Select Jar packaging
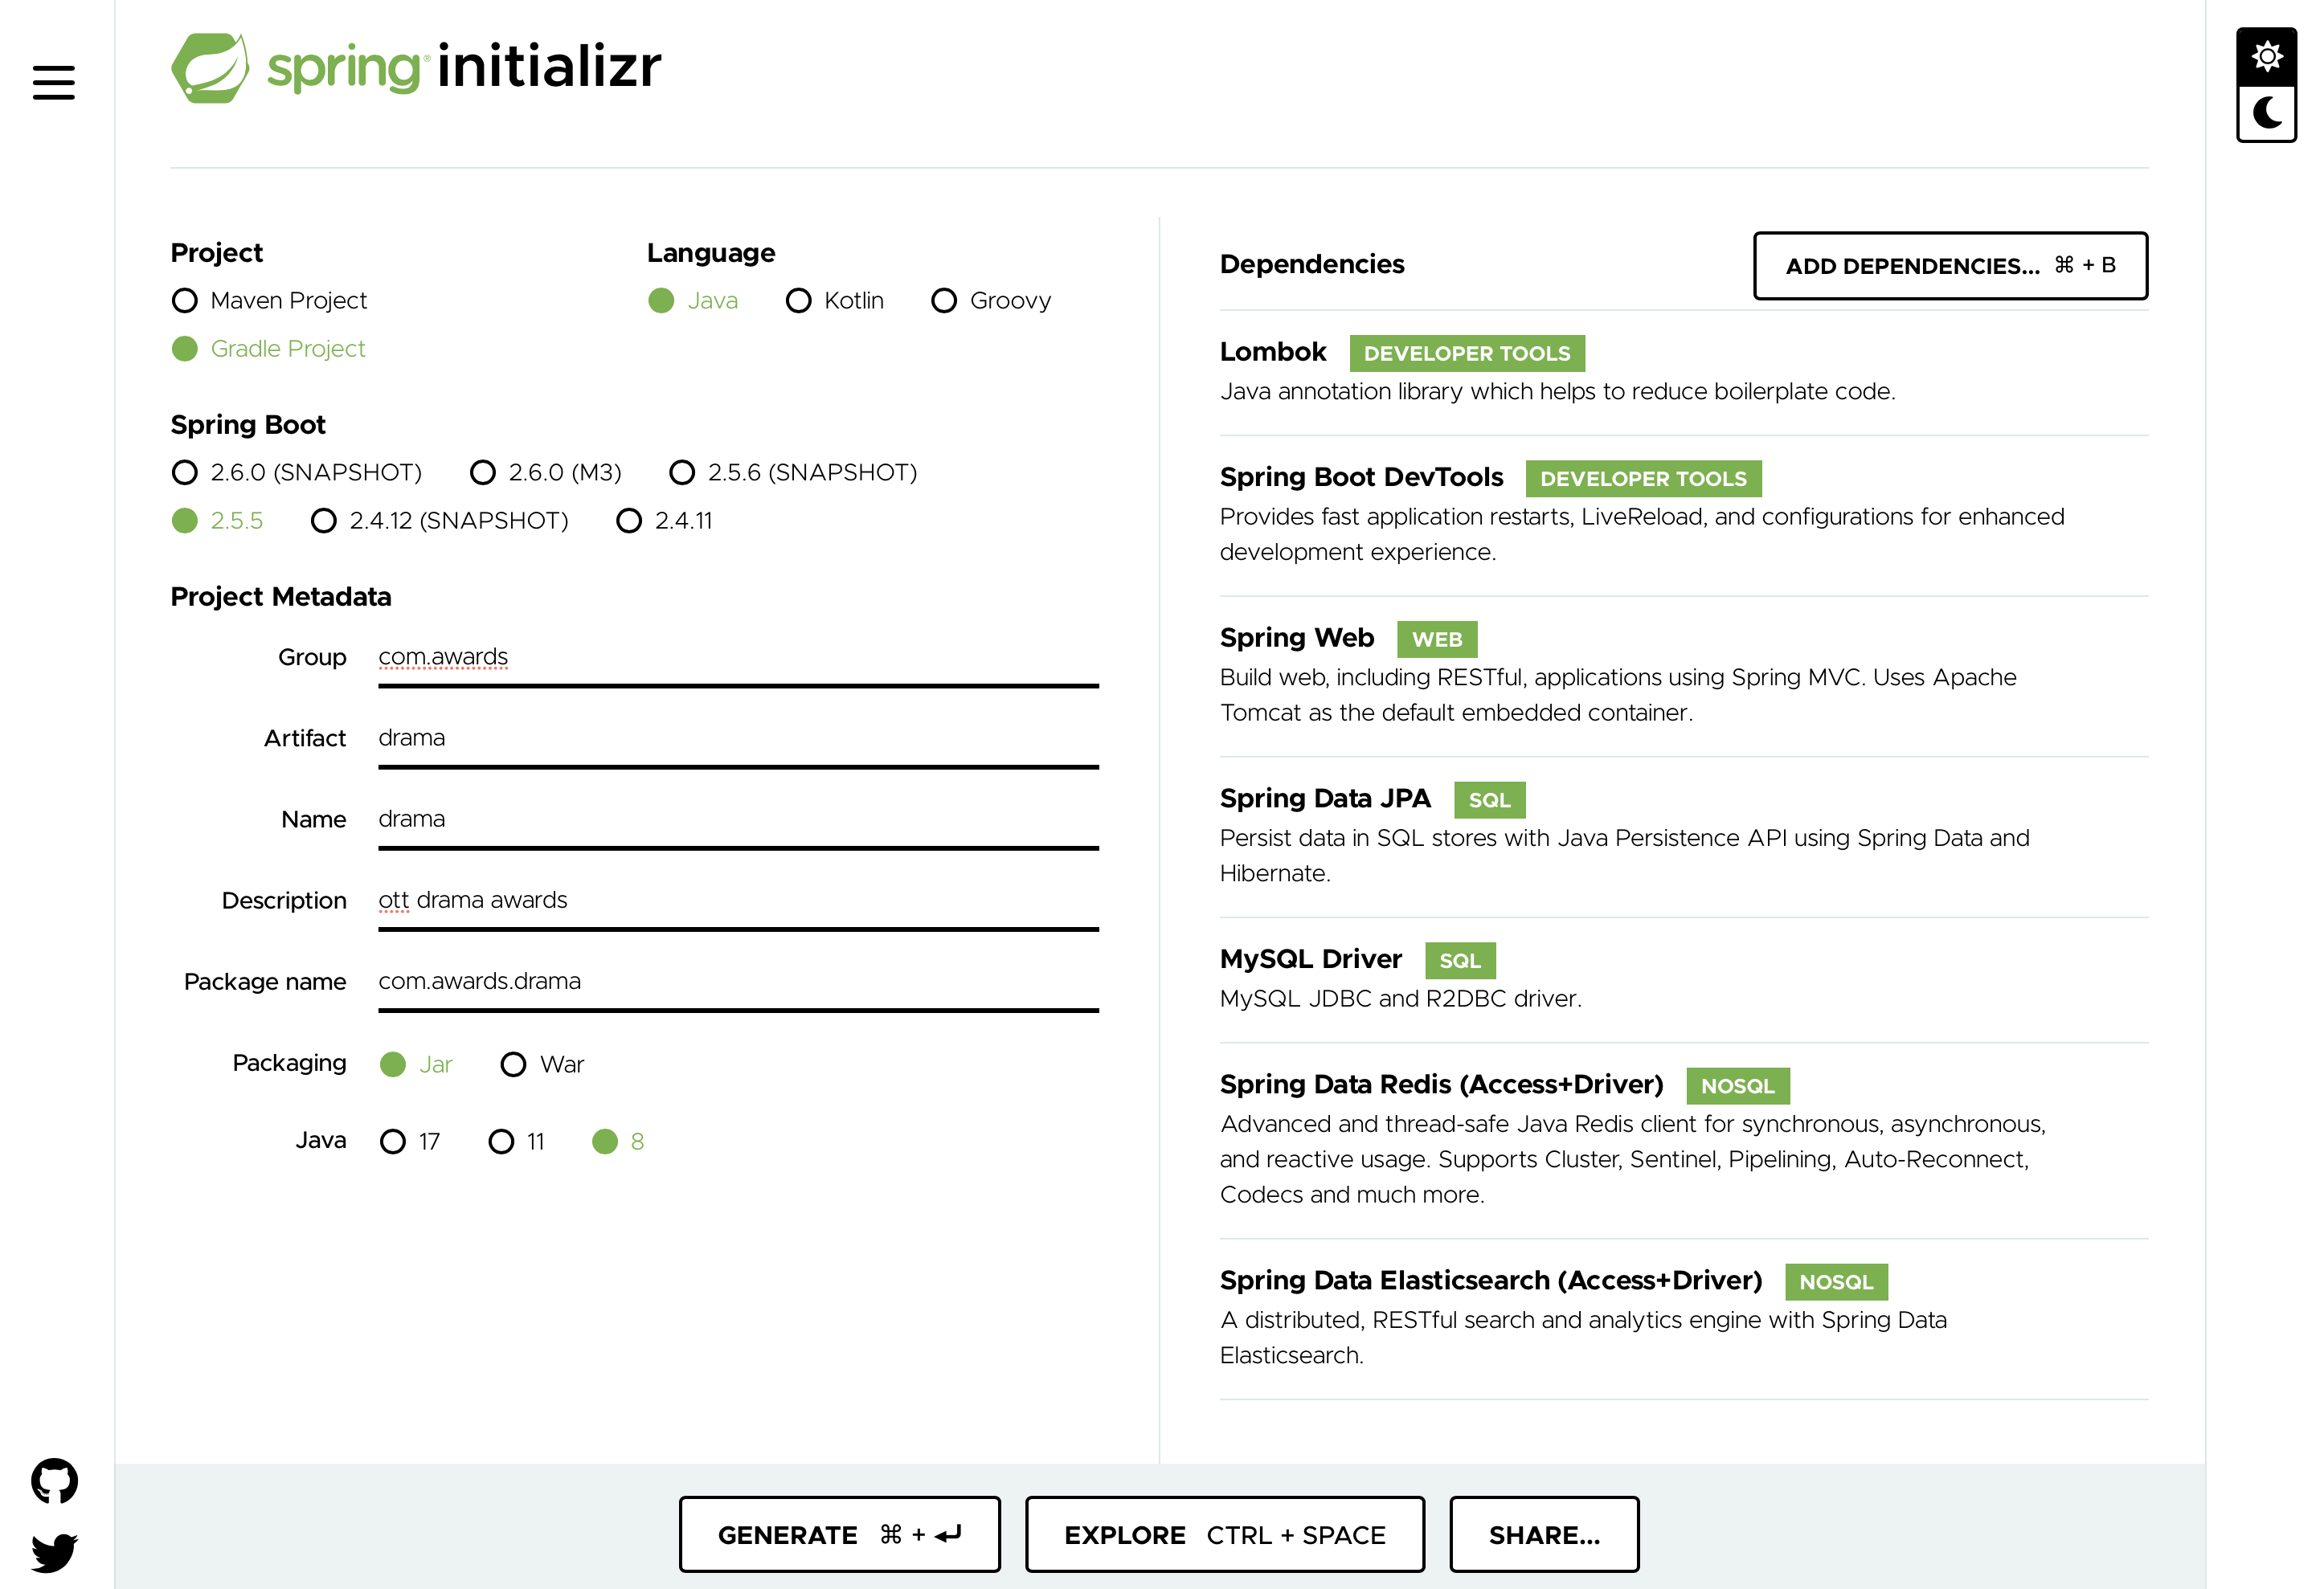Viewport: 2324px width, 1589px height. coord(416,1064)
